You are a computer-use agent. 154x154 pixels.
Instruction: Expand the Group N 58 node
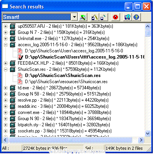click(5, 94)
